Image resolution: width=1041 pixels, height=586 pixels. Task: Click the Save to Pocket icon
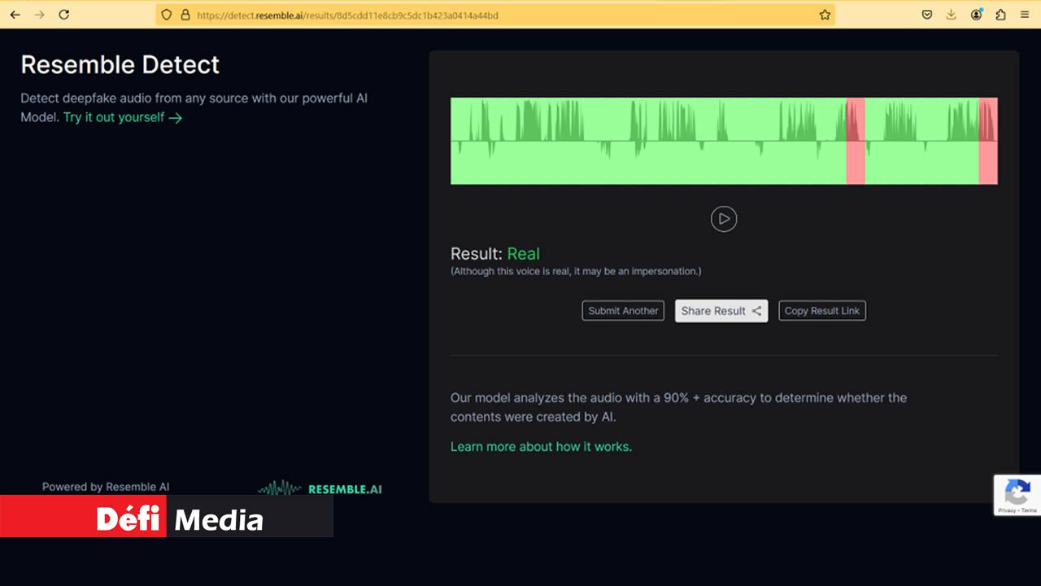926,15
